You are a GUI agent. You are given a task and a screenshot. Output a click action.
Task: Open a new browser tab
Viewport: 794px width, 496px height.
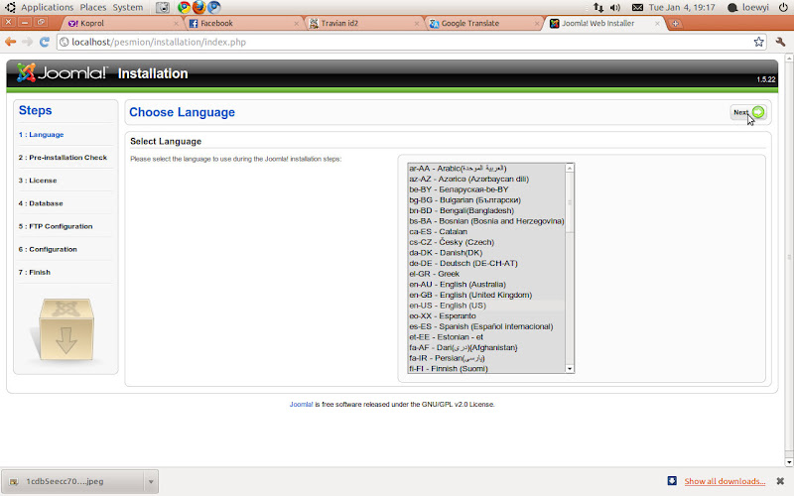(x=675, y=23)
